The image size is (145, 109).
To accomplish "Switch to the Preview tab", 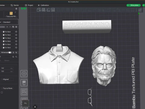I will coord(2,5).
